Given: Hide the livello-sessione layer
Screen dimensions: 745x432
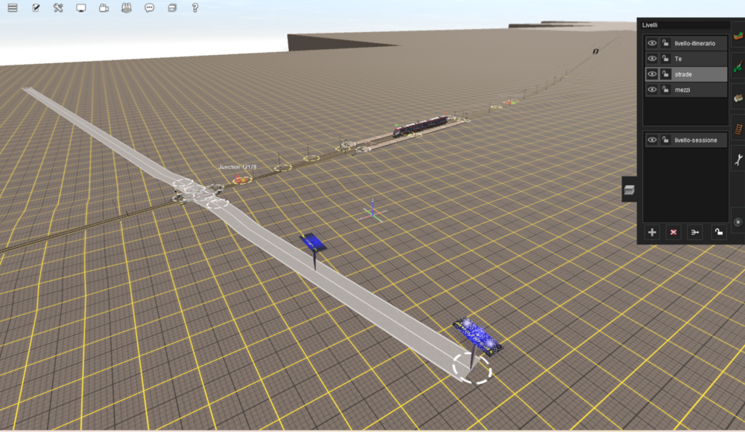Looking at the screenshot, I should coord(652,140).
